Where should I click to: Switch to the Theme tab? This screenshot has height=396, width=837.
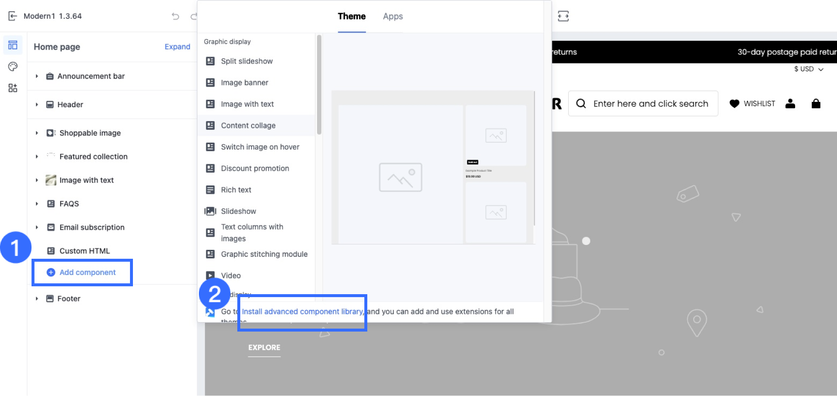tap(352, 16)
